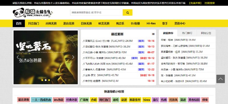Click the 新歌推荐 tag
The height and width of the screenshot is (104, 228).
coord(135,100)
